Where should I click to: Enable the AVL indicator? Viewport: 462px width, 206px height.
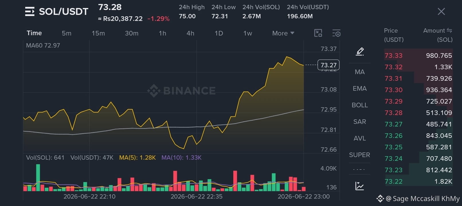coord(360,138)
